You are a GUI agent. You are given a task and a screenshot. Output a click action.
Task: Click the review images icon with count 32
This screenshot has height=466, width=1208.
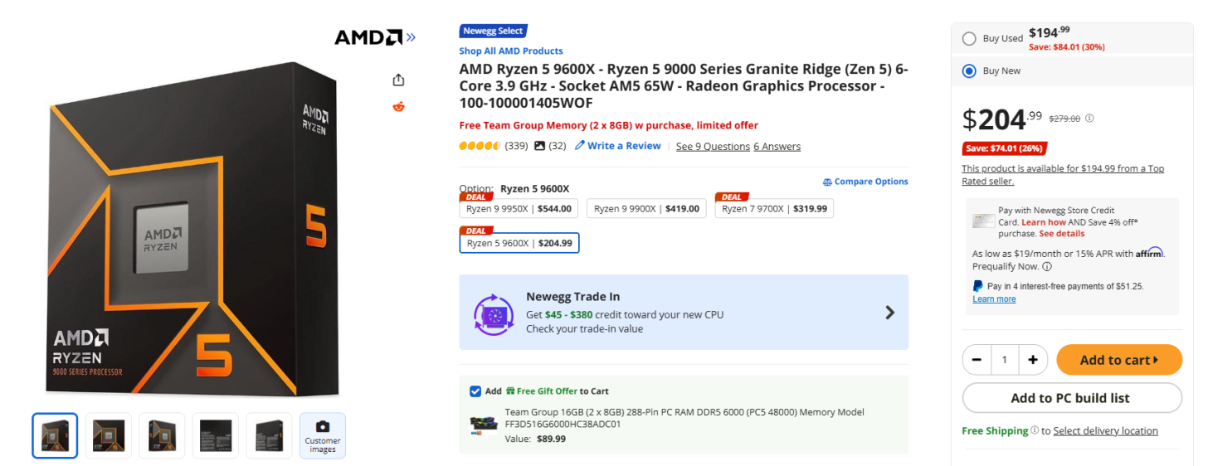(x=540, y=146)
